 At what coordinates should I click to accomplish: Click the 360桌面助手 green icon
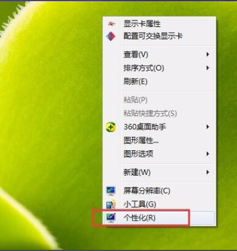[111, 127]
